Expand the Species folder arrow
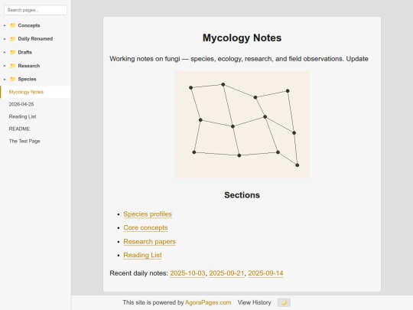 5,79
